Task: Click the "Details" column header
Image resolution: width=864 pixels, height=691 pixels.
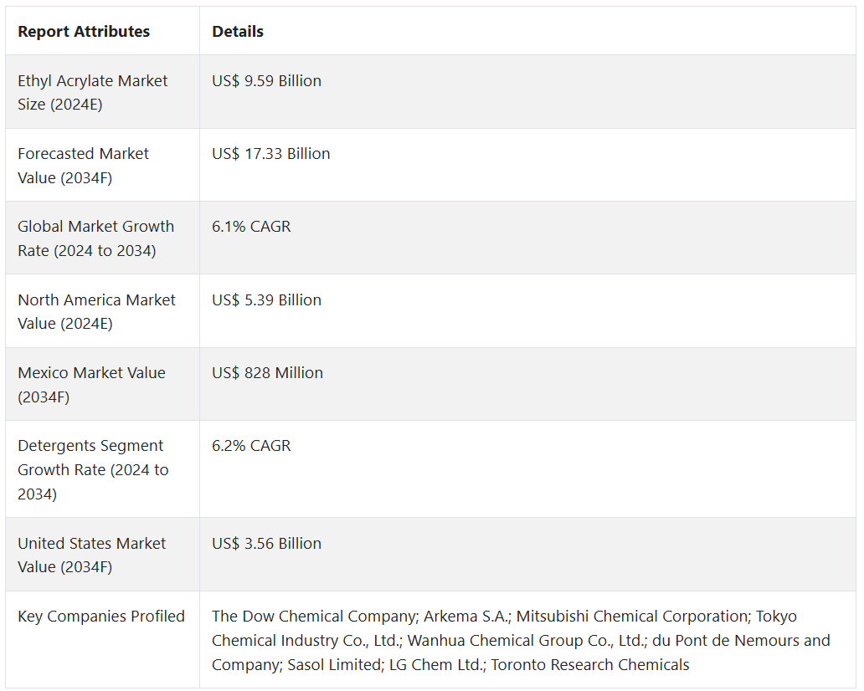Action: pos(238,32)
